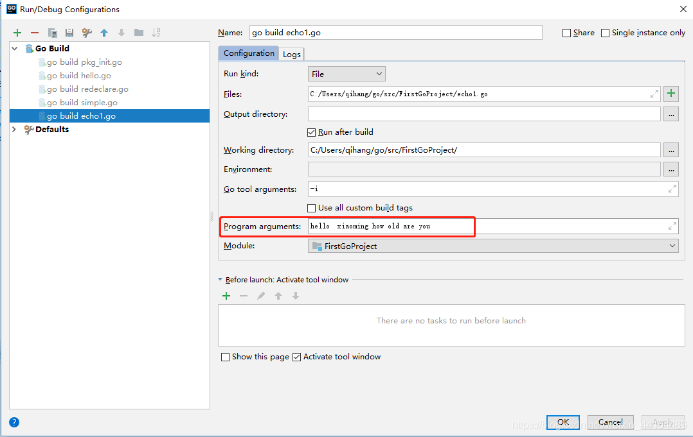The image size is (693, 437).
Task: Remove the before launch task
Action: pyautogui.click(x=244, y=296)
